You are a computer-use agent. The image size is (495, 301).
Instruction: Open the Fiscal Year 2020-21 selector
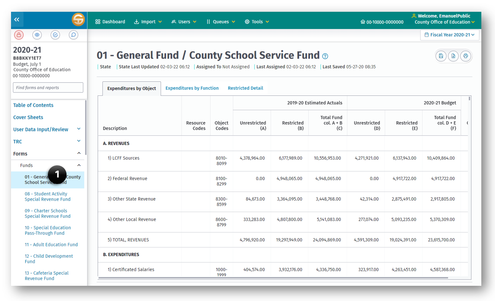pos(450,35)
